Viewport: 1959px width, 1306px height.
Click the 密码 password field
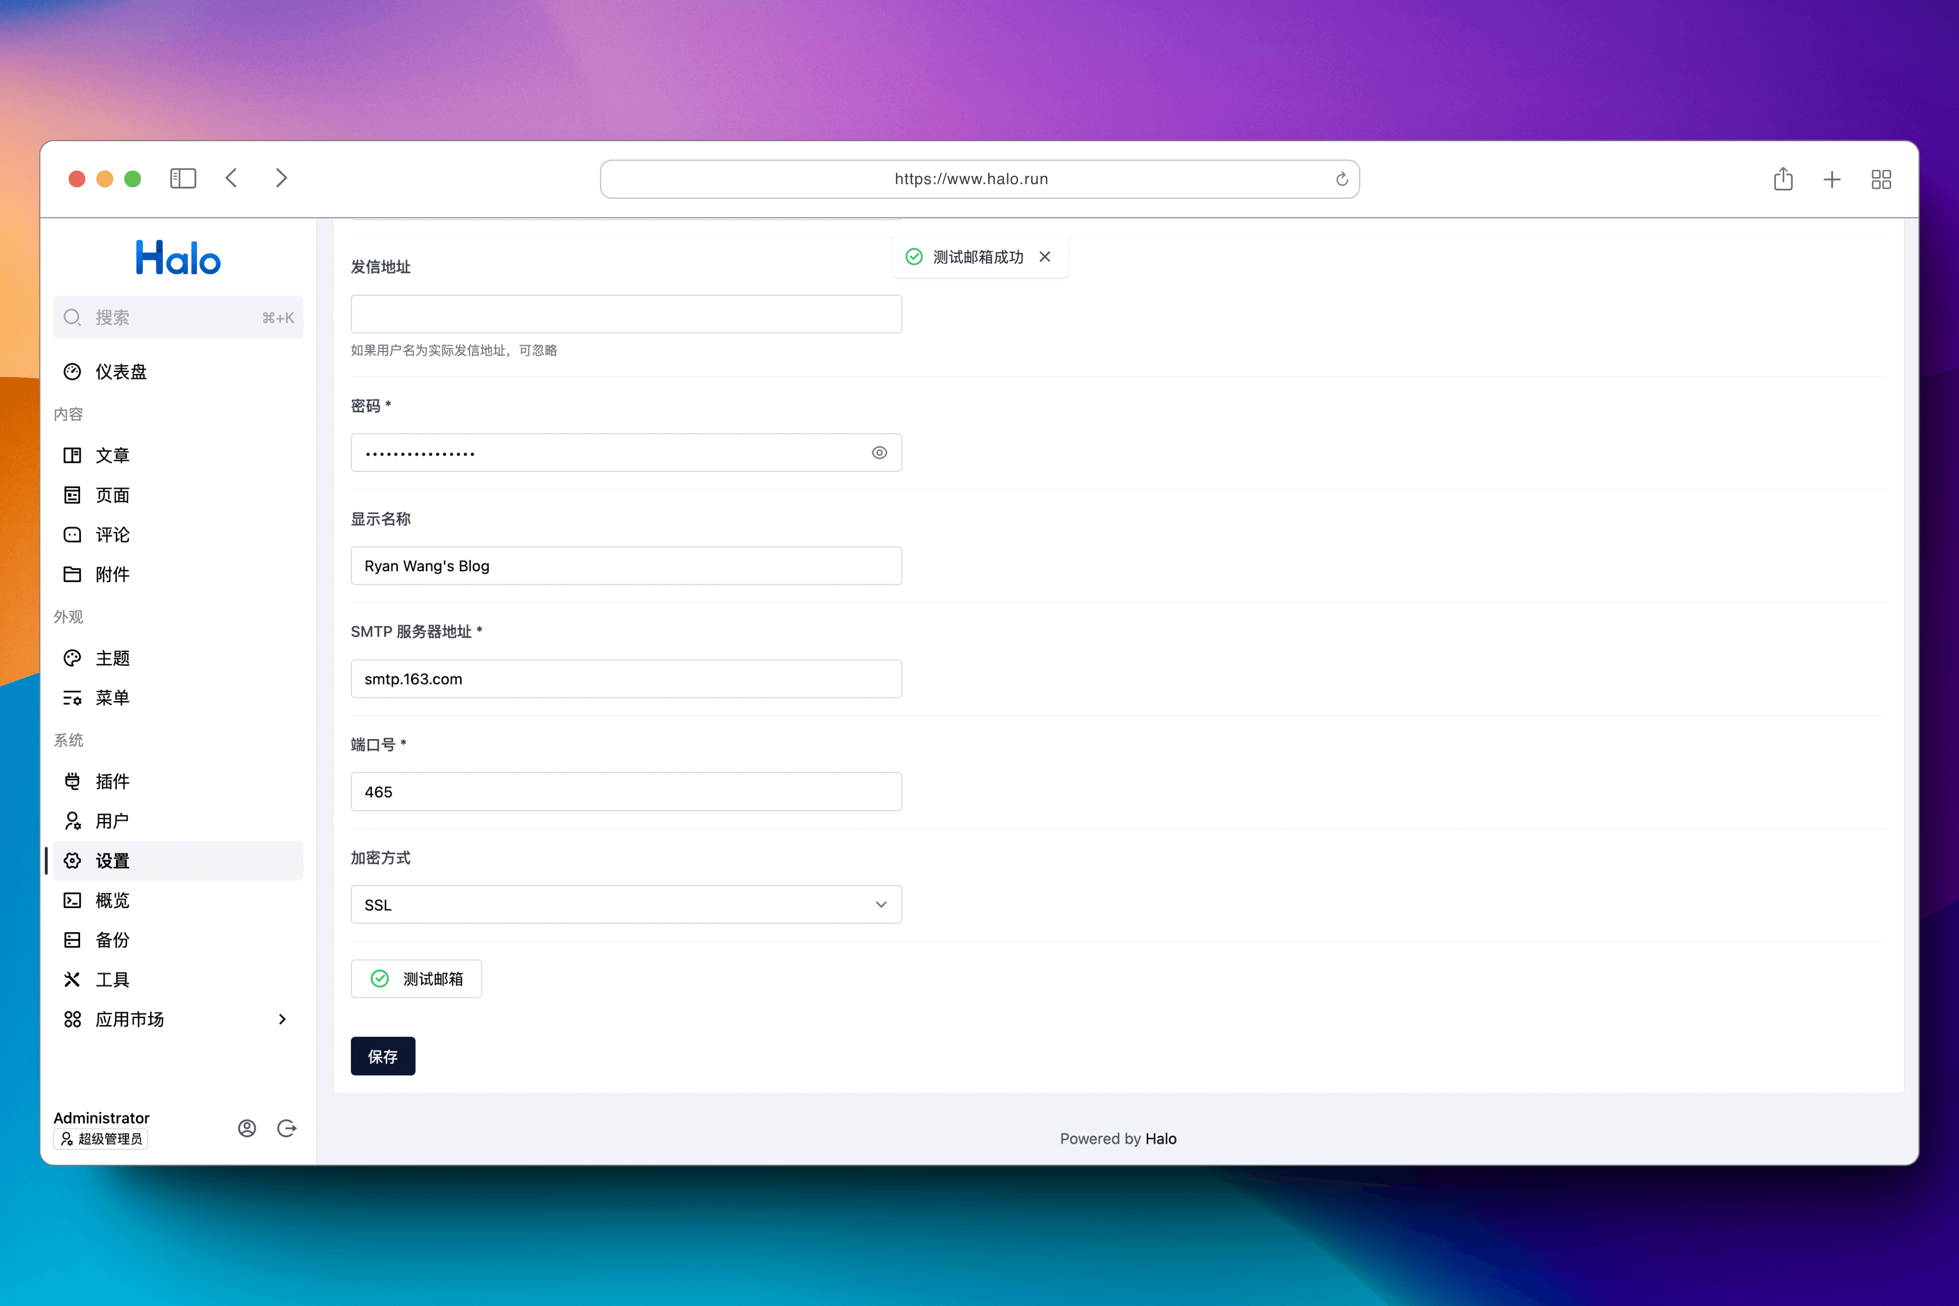[625, 453]
